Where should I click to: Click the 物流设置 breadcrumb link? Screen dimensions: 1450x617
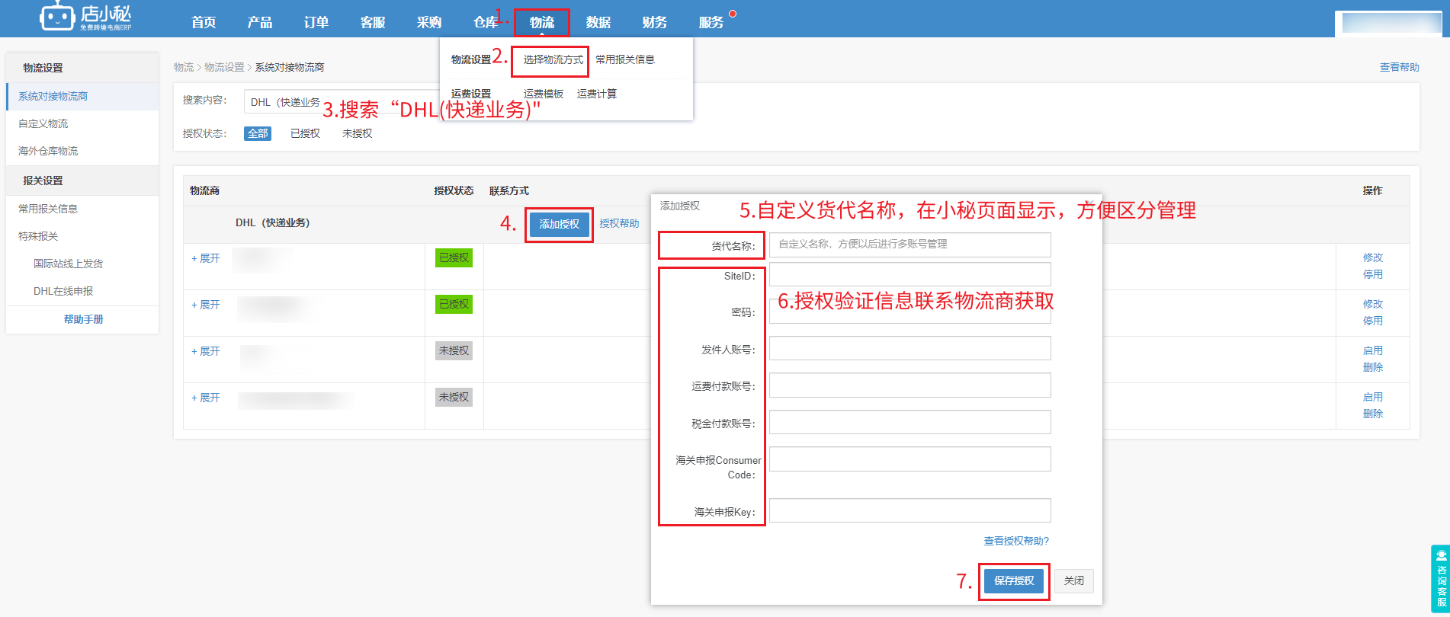[x=224, y=67]
